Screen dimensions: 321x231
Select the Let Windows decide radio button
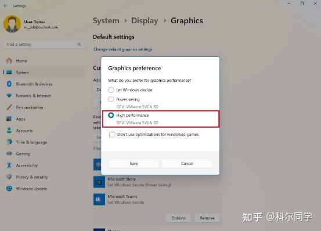pyautogui.click(x=111, y=90)
